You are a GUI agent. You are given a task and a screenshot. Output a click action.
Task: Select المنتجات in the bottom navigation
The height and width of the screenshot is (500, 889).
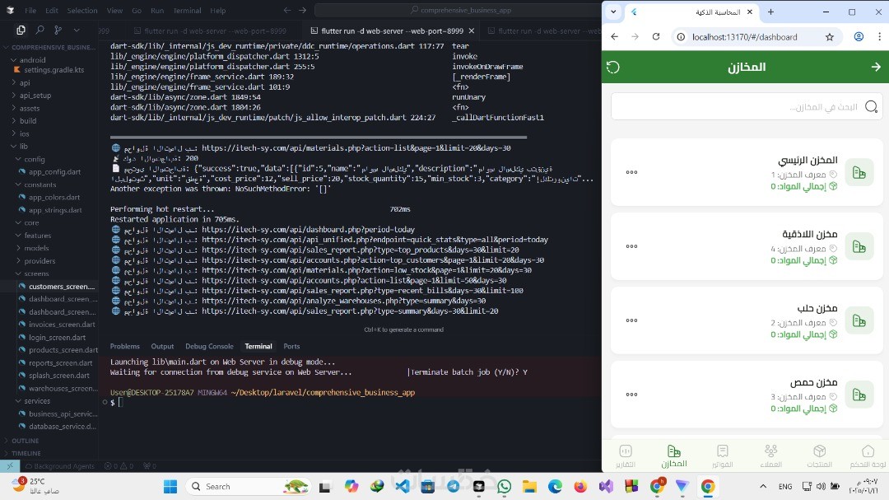point(819,456)
